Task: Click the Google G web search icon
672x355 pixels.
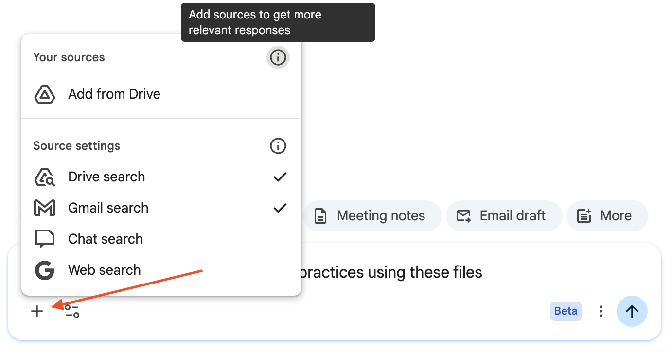Action: coord(44,270)
